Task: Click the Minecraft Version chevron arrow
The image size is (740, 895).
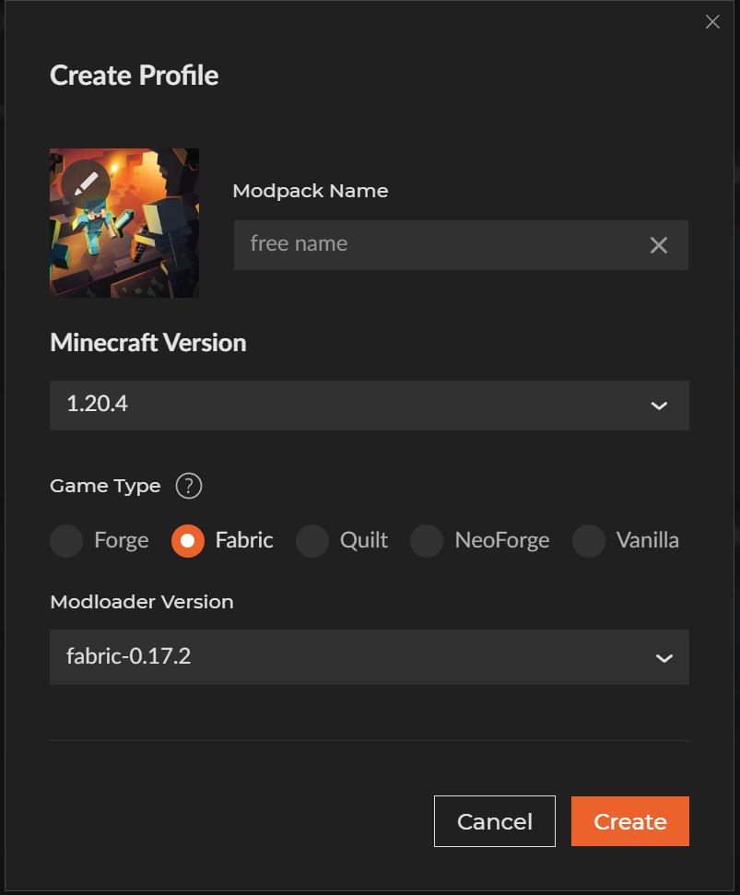Action: coord(659,406)
